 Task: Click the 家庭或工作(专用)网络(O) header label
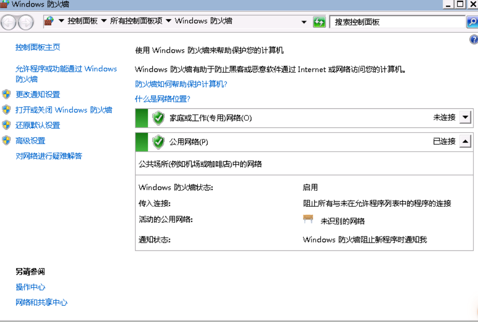tap(211, 118)
